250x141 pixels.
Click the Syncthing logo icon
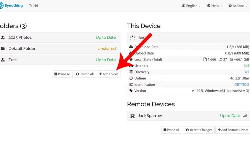point(1,6)
